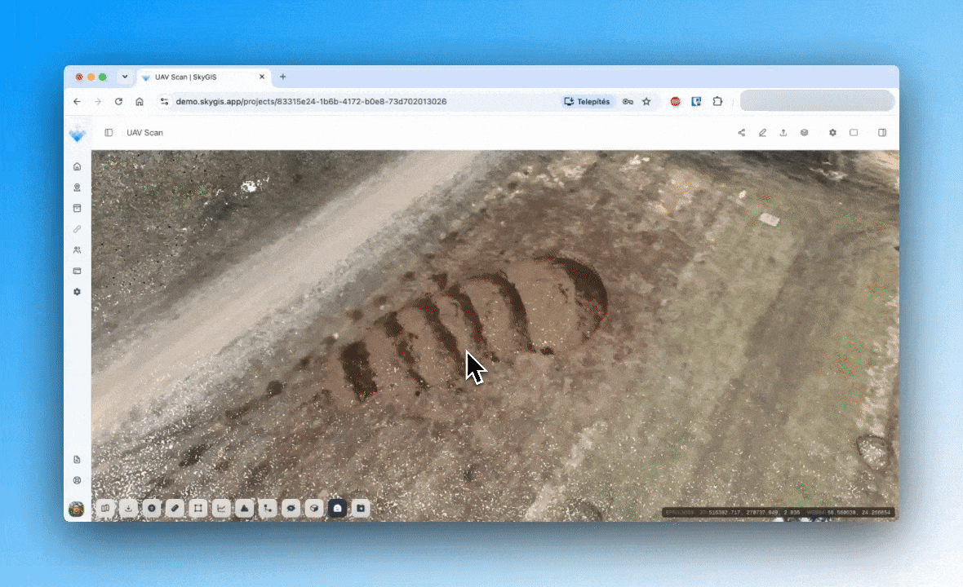Open the map pin location icon in sidebar
This screenshot has height=587, width=963.
(x=77, y=187)
